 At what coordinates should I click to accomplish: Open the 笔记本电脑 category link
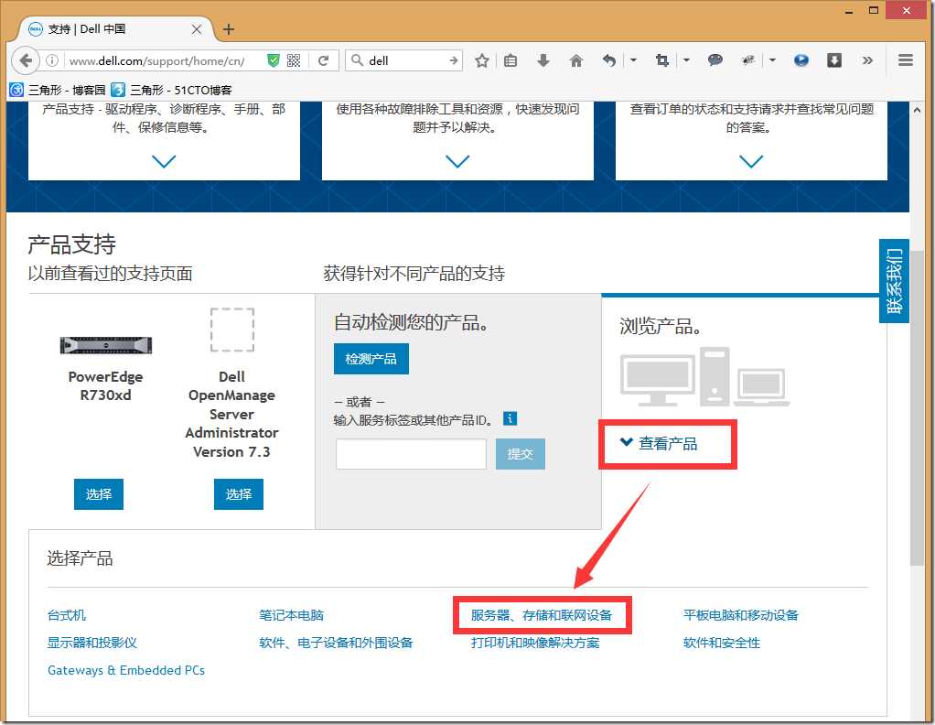click(292, 615)
